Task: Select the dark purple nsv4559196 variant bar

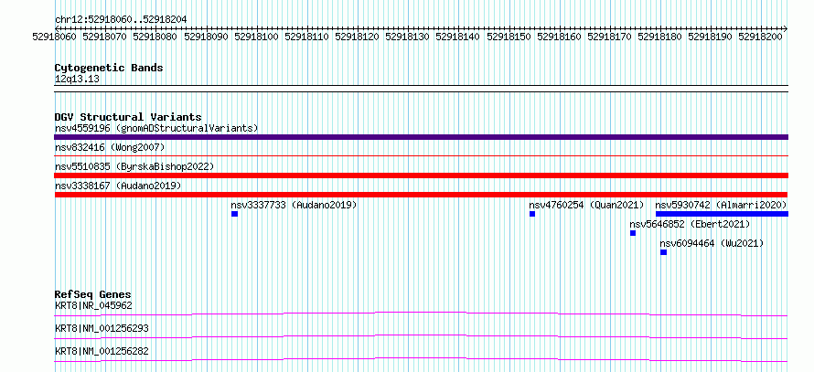Action: point(421,137)
